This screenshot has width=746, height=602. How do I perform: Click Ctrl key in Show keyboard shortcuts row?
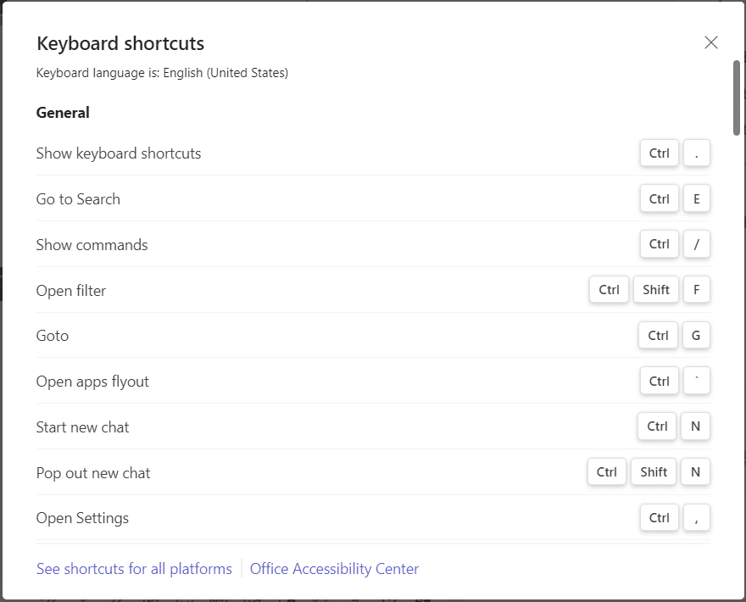pos(659,153)
